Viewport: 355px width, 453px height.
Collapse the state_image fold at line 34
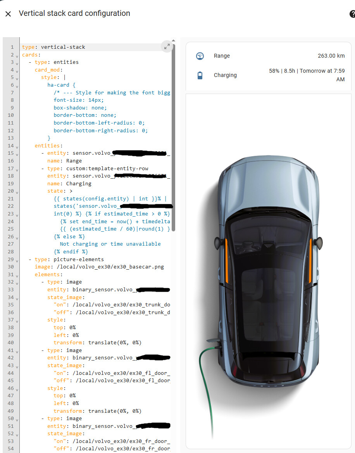[x=17, y=298]
